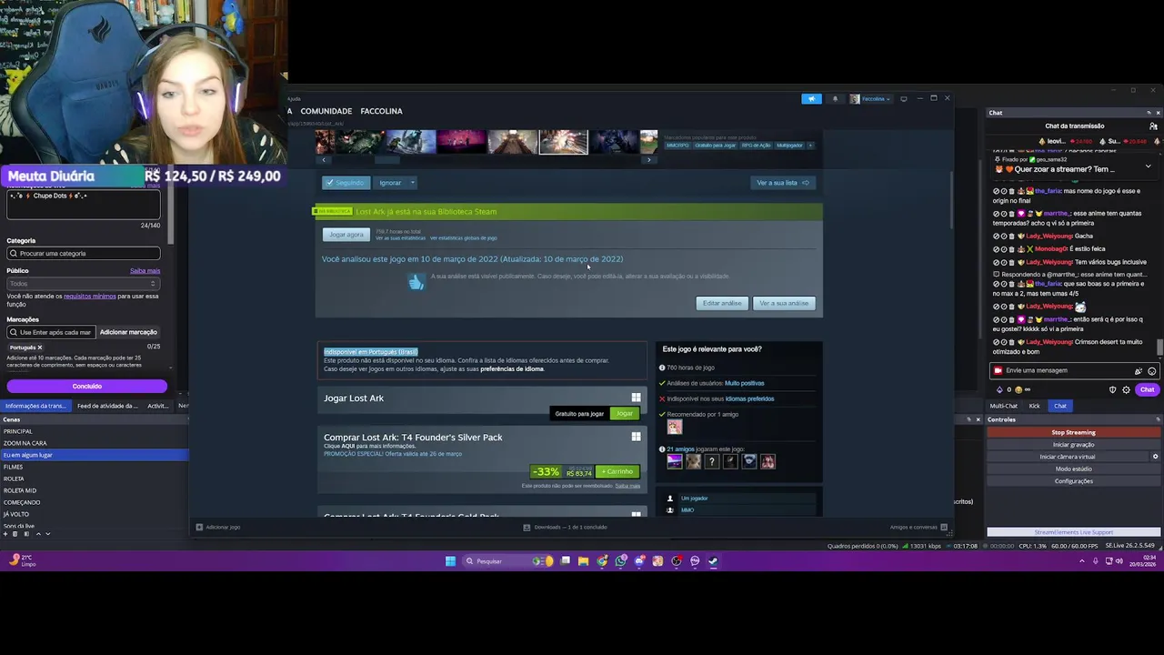Open Steam from Windows taskbar

[713, 561]
